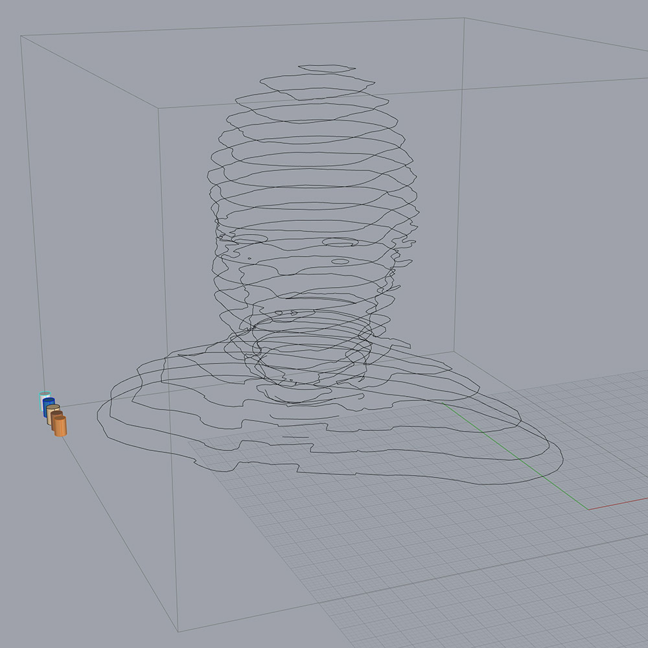Select the green Y-axis line
Viewport: 648px width, 648px height.
516,456
